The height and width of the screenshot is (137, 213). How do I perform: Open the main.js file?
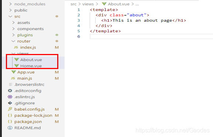click(25, 78)
